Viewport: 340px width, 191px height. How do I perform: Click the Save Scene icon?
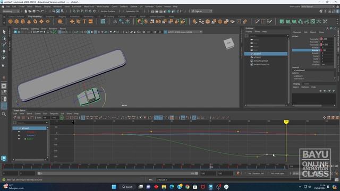pos(34,11)
